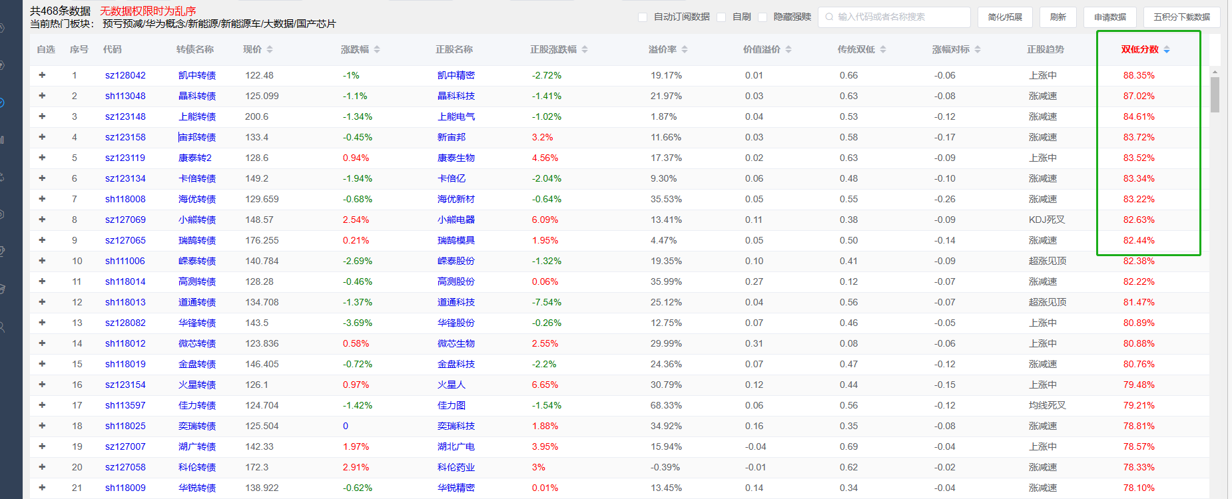Screen dimensions: 1232x499
Task: Click plus icon for sz123158 宙邦转债
Action: tap(42, 137)
